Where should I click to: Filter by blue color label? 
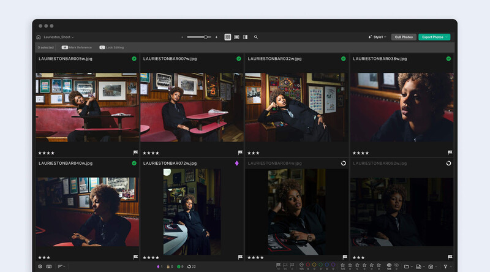tap(327, 266)
